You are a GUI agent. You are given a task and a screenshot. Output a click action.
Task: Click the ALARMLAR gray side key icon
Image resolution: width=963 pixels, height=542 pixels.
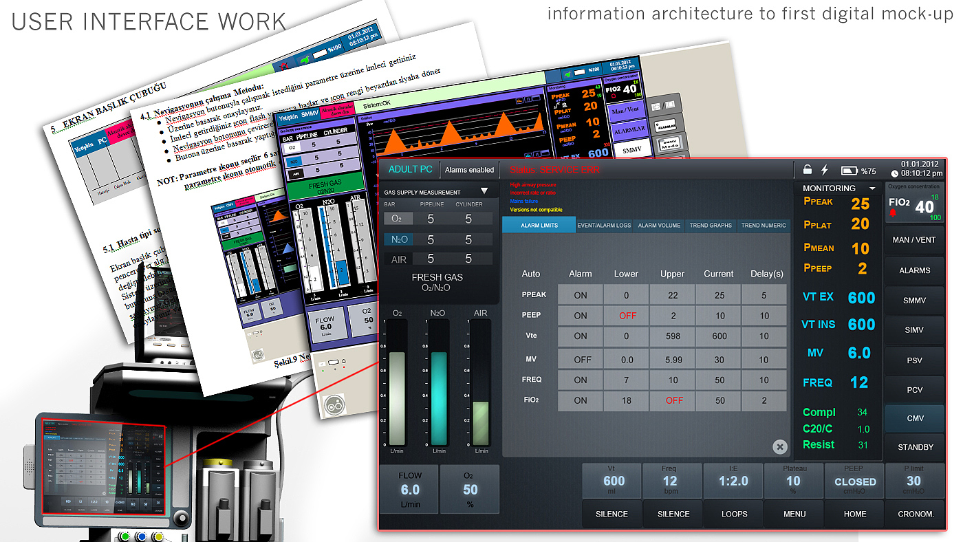coord(667,124)
